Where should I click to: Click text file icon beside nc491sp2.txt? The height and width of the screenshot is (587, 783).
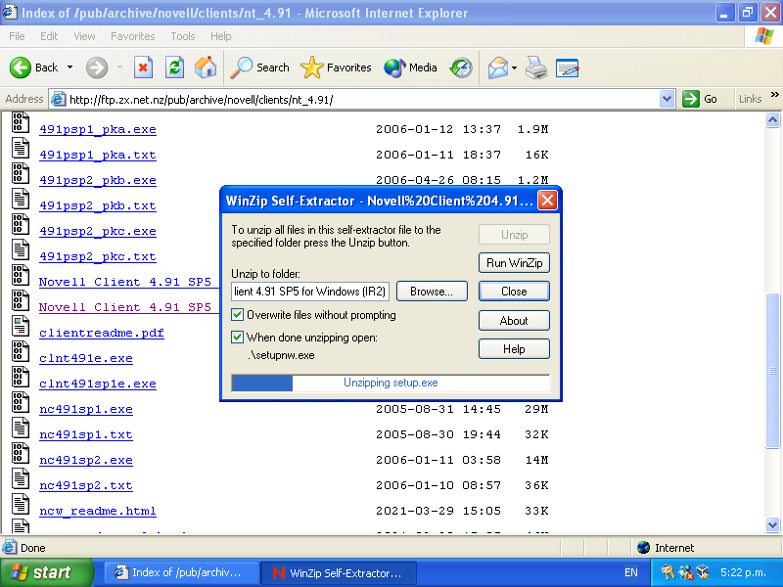point(20,478)
